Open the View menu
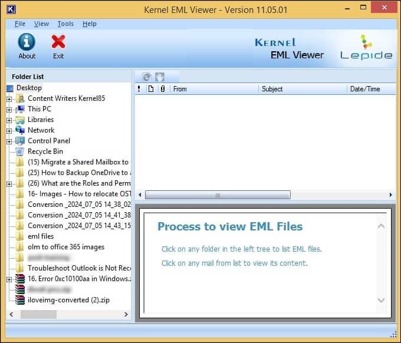This screenshot has height=343, width=401. 41,24
